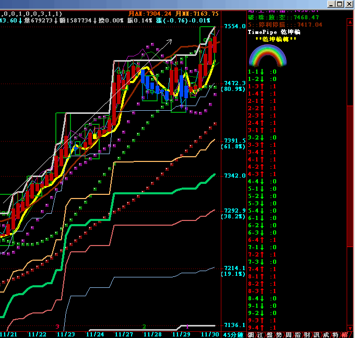Click the 45分鐘 timeframe label

[x=233, y=334]
